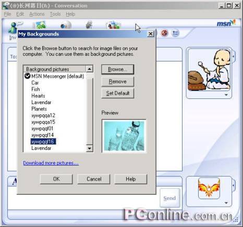This screenshot has height=227, width=243.
Task: Click the Set Default button
Action: point(118,93)
